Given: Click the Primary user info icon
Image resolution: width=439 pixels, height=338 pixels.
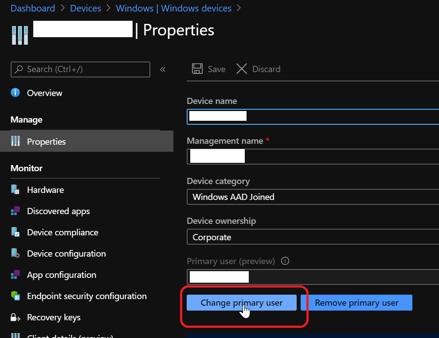Looking at the screenshot, I should [x=285, y=261].
